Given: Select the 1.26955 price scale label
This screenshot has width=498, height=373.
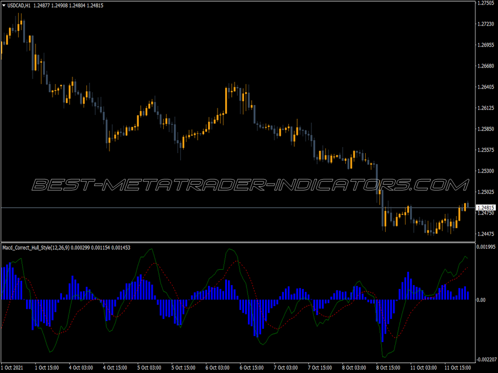Looking at the screenshot, I should pos(486,45).
